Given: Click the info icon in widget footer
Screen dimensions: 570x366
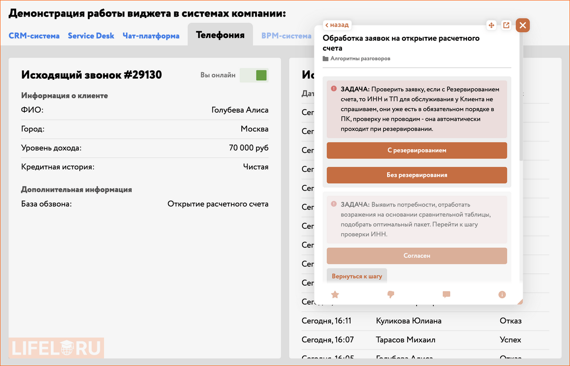Looking at the screenshot, I should (x=502, y=294).
